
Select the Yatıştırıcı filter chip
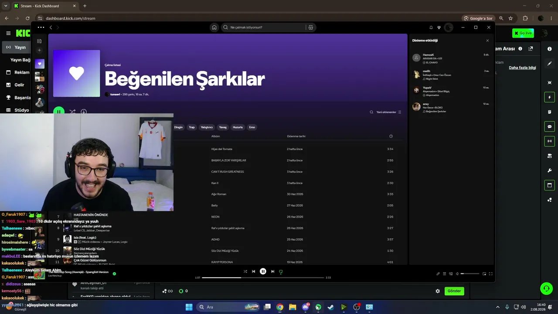click(x=207, y=127)
